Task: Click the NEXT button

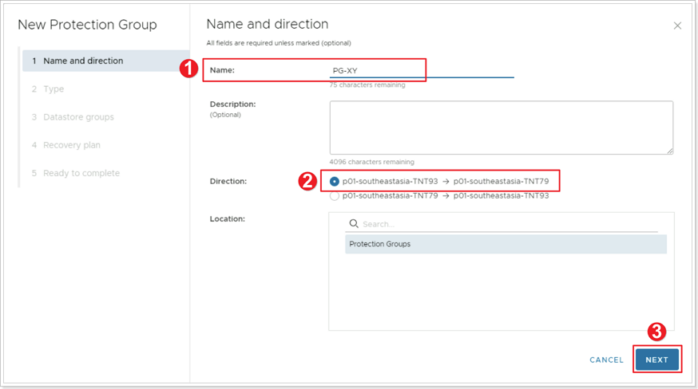Action: [x=657, y=360]
